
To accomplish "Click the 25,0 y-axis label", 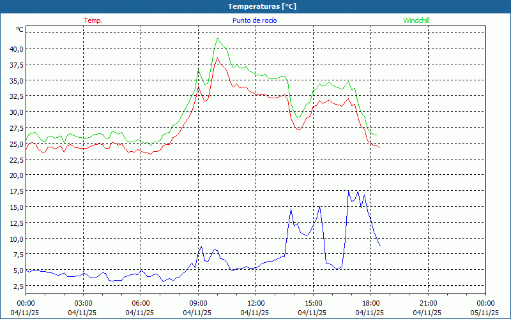I will 17,144.
